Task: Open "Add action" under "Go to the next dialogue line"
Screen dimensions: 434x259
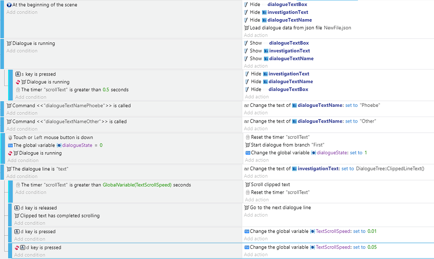Action: 255,215
